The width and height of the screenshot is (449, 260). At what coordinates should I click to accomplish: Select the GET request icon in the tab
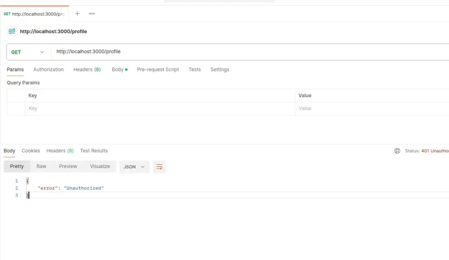pyautogui.click(x=7, y=14)
